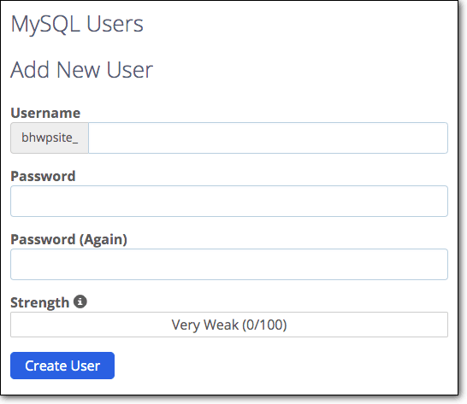Click into the Password input field

point(229,201)
